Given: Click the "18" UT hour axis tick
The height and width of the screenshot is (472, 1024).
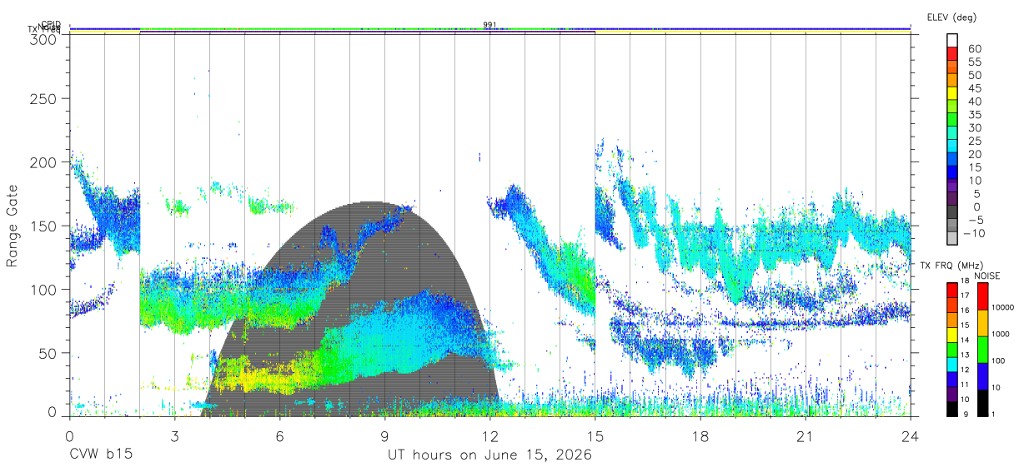Looking at the screenshot, I should (x=700, y=435).
